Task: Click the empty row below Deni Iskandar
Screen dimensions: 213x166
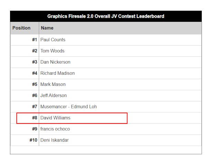Action: tap(106, 150)
